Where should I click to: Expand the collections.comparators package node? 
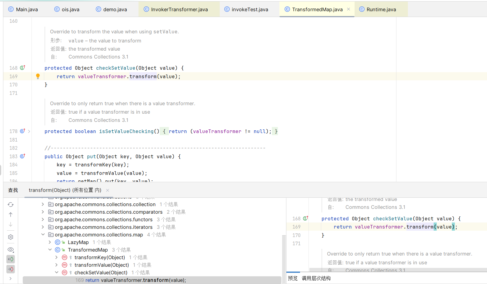pyautogui.click(x=43, y=212)
